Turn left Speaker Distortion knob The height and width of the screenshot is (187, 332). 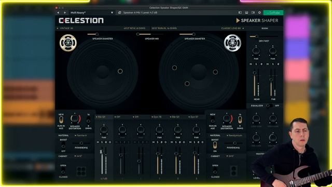(75, 119)
